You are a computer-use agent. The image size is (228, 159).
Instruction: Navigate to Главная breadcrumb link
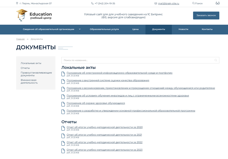click(20, 39)
